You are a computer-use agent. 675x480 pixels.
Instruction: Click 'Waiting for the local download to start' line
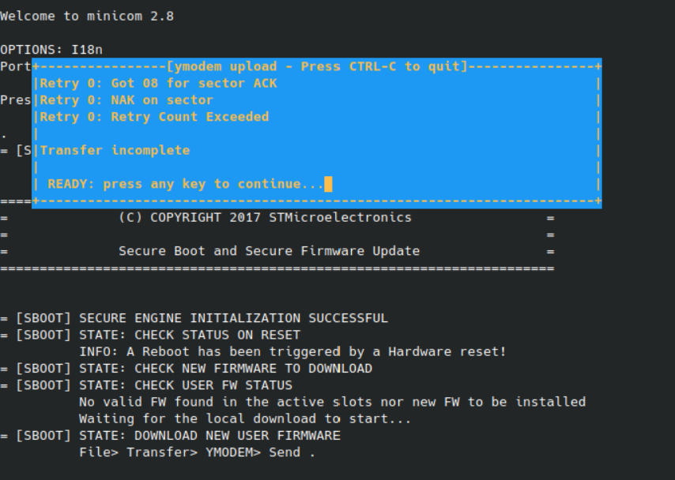(x=245, y=418)
